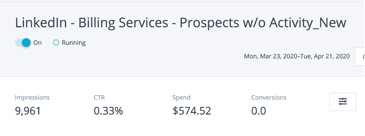Screen dimensions: 365x136
Task: Click the "On" label beside the switch
Action: 37,43
